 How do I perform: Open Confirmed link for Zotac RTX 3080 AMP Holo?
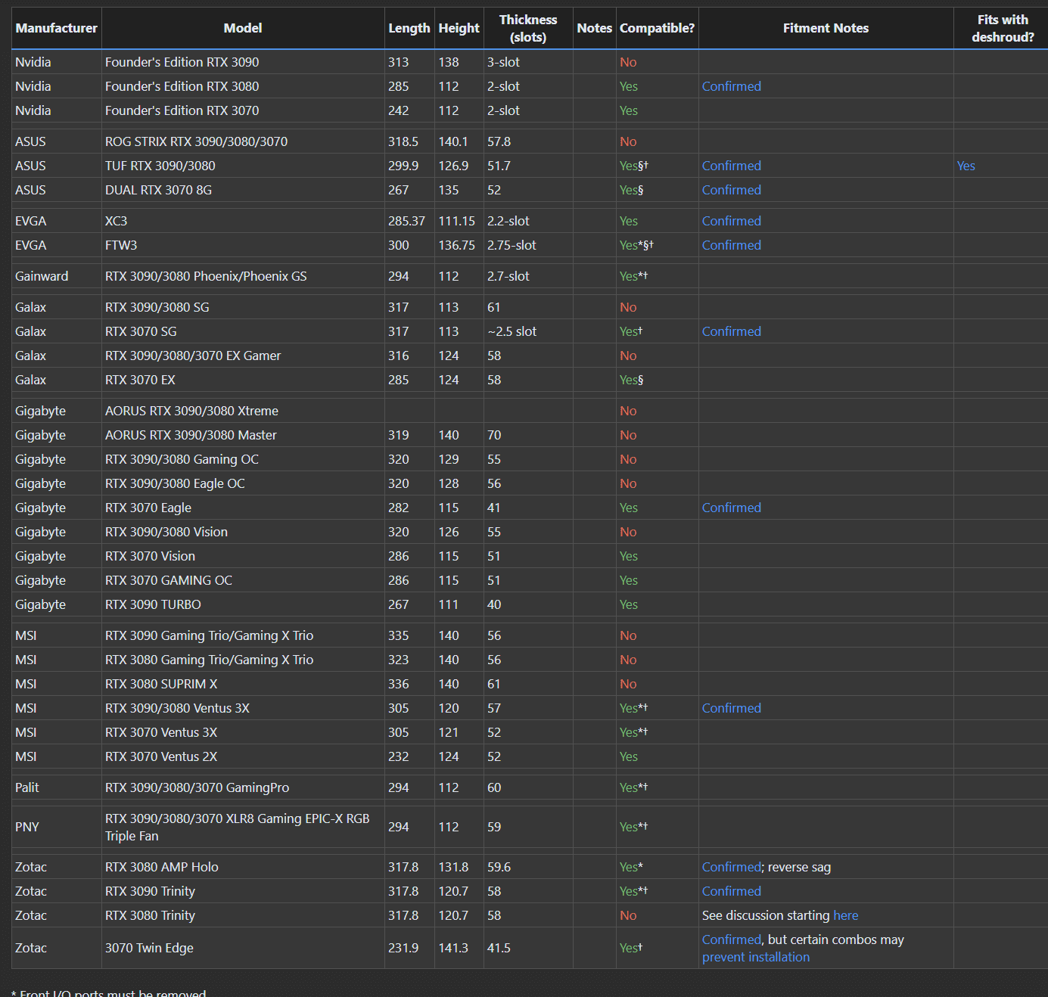[x=731, y=867]
